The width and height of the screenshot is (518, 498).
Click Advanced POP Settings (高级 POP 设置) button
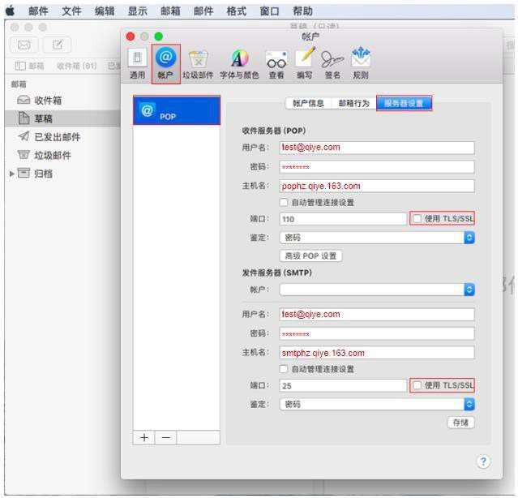pyautogui.click(x=310, y=255)
